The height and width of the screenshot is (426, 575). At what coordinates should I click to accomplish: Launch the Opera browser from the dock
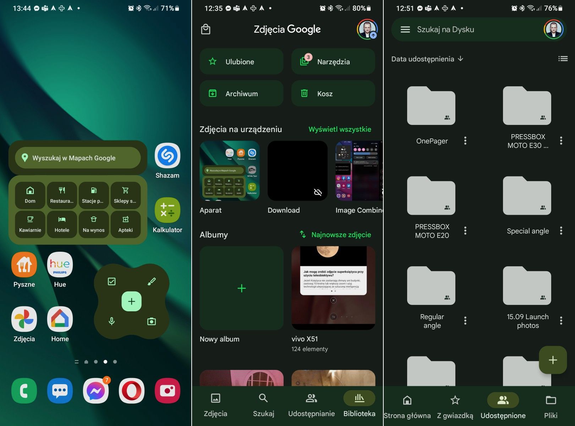132,391
